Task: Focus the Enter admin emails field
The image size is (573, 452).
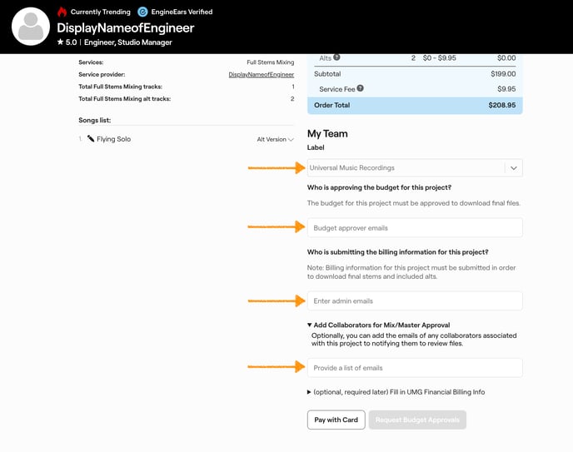Action: pyautogui.click(x=415, y=301)
